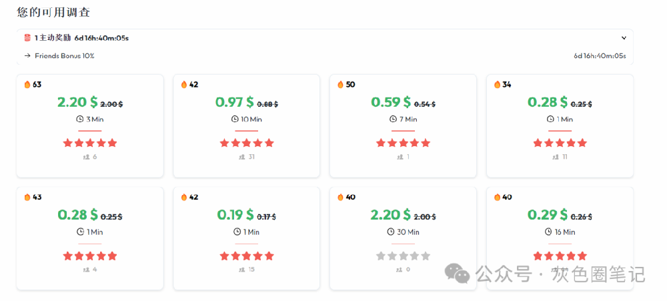667x301 pixels.
Task: Click the flame icon next to 63
Action: pos(27,85)
